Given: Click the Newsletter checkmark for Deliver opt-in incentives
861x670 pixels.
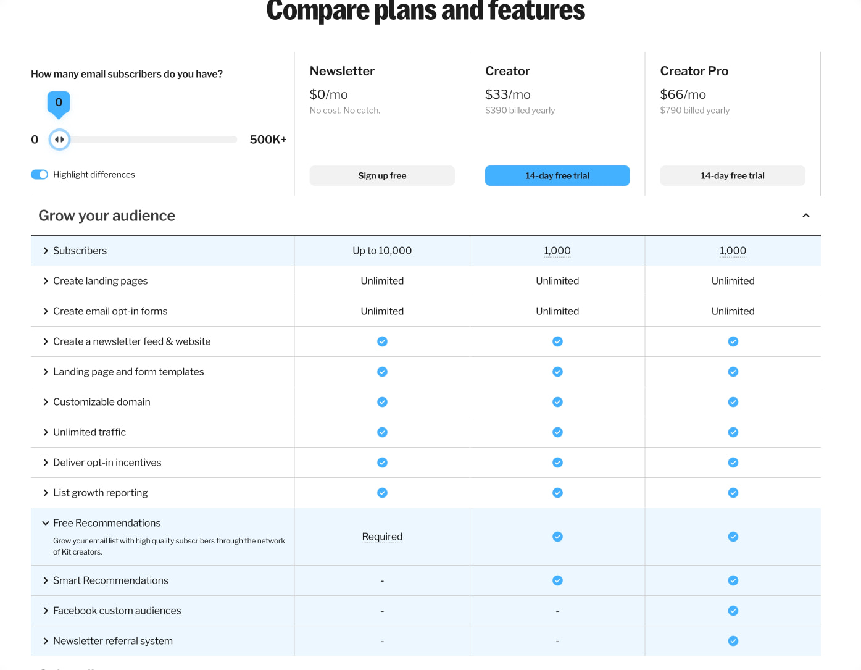Looking at the screenshot, I should tap(382, 463).
